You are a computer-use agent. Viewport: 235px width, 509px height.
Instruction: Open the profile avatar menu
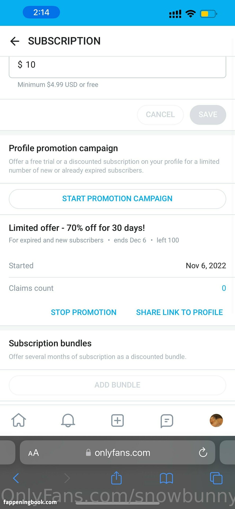pos(216,420)
